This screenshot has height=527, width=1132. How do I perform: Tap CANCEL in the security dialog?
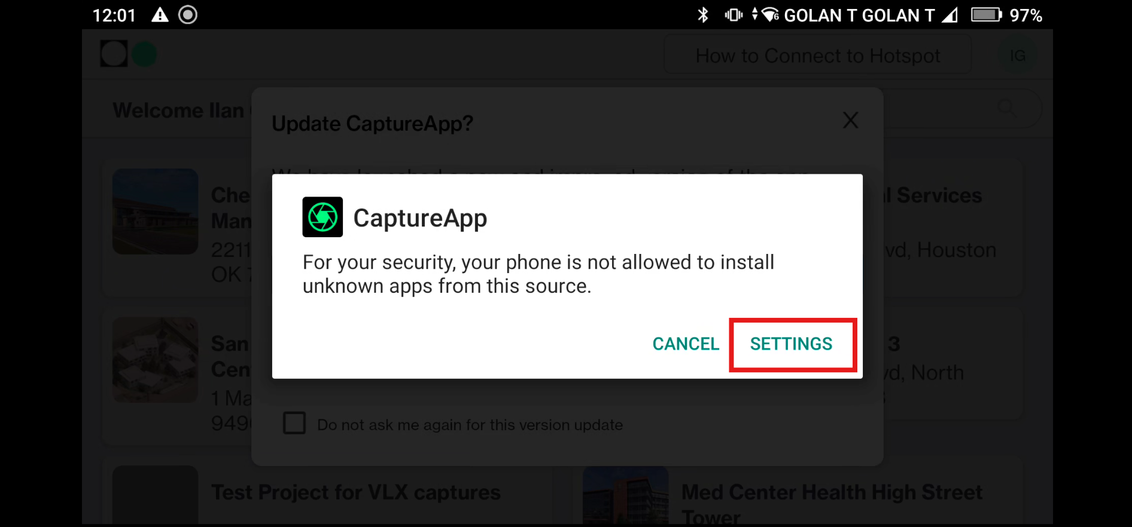coord(686,344)
